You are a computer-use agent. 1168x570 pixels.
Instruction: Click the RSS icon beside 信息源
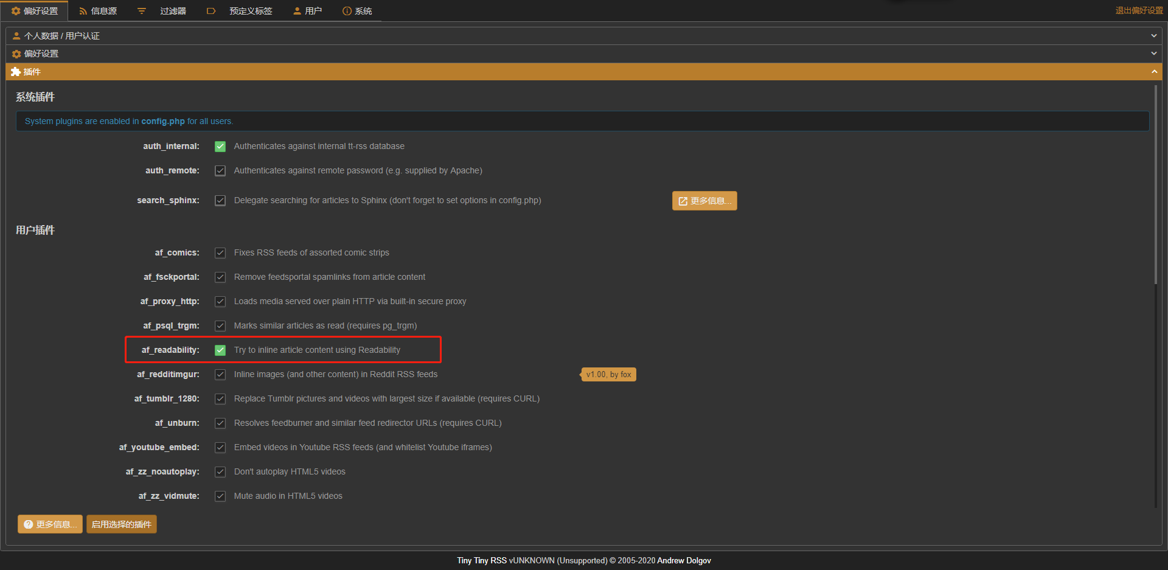(x=83, y=11)
